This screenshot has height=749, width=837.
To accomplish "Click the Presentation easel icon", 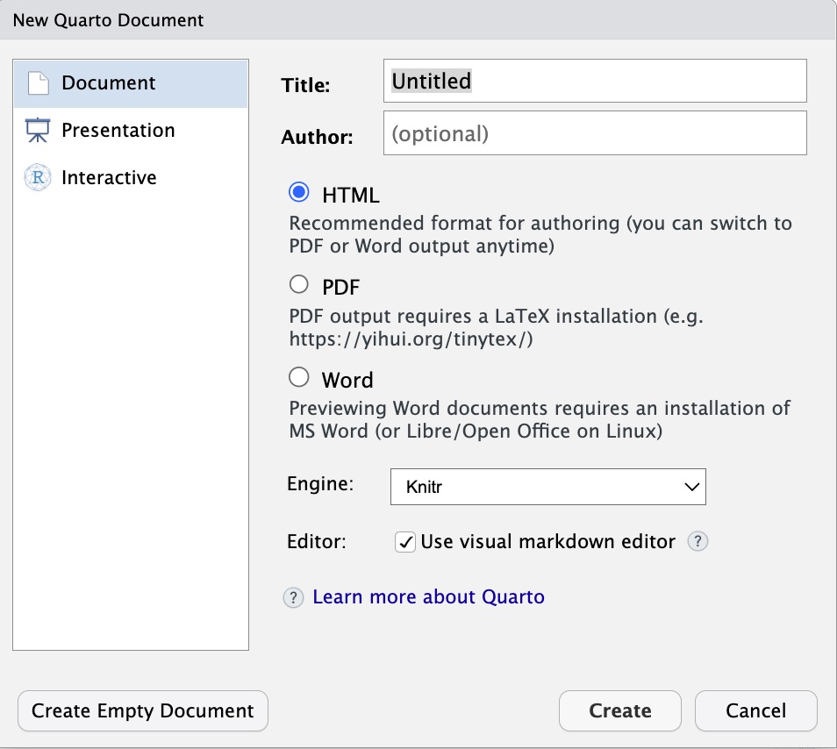I will coord(38,130).
